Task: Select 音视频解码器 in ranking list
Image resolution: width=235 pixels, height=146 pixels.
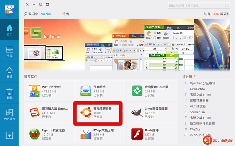Action: [199, 101]
